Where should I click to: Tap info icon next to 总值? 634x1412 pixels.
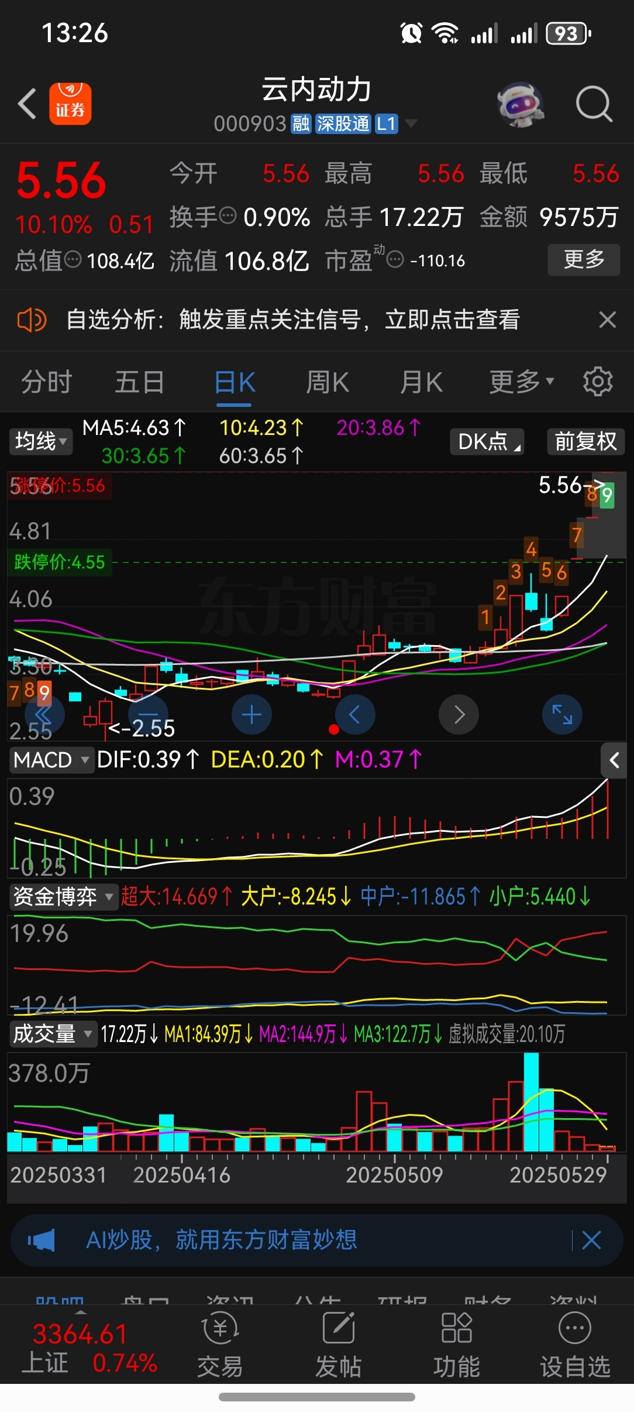(x=73, y=259)
